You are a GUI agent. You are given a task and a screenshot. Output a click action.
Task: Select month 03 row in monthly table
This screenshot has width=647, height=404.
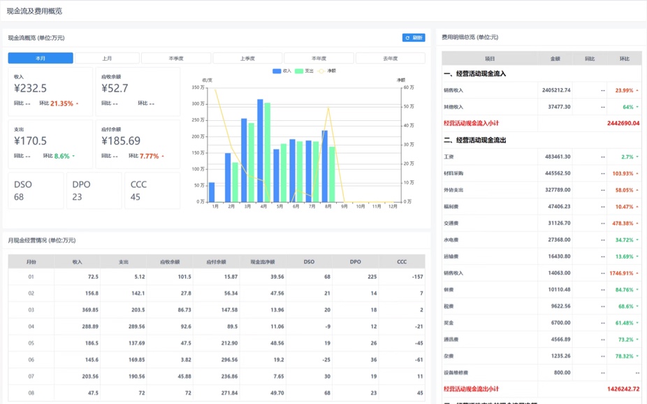point(217,310)
